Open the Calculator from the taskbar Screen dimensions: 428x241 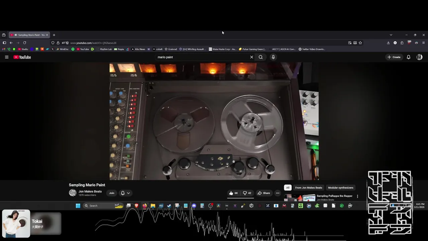tap(202, 206)
